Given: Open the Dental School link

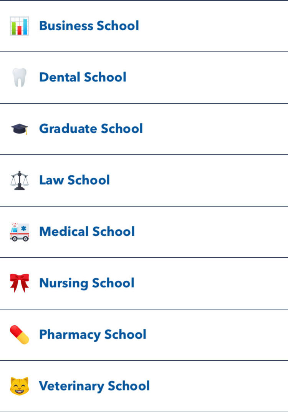Looking at the screenshot, I should (x=83, y=77).
